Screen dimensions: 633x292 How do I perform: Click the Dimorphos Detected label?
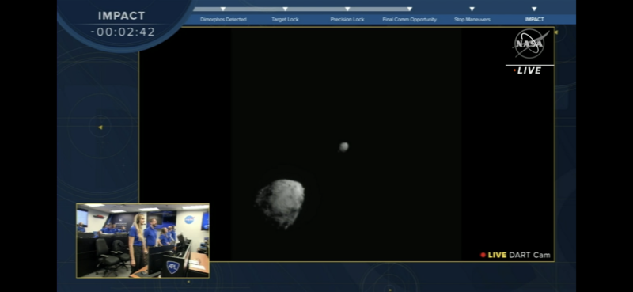pos(223,19)
